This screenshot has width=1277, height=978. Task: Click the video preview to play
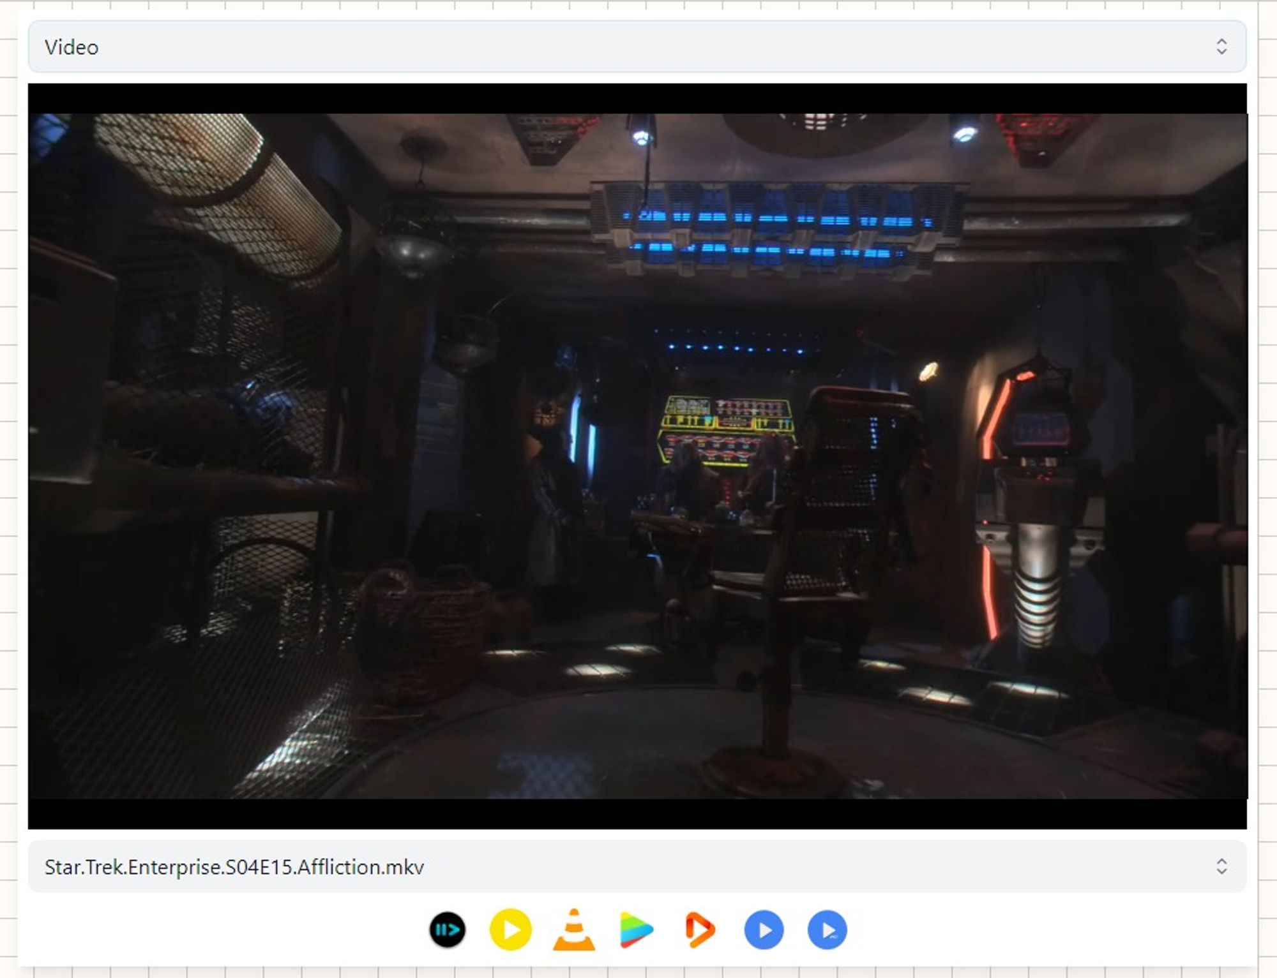(637, 456)
